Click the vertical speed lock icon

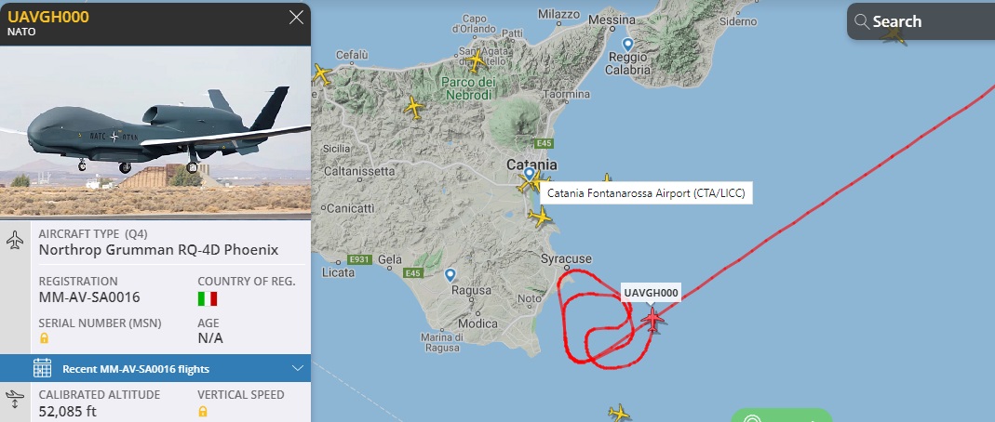coord(202,411)
